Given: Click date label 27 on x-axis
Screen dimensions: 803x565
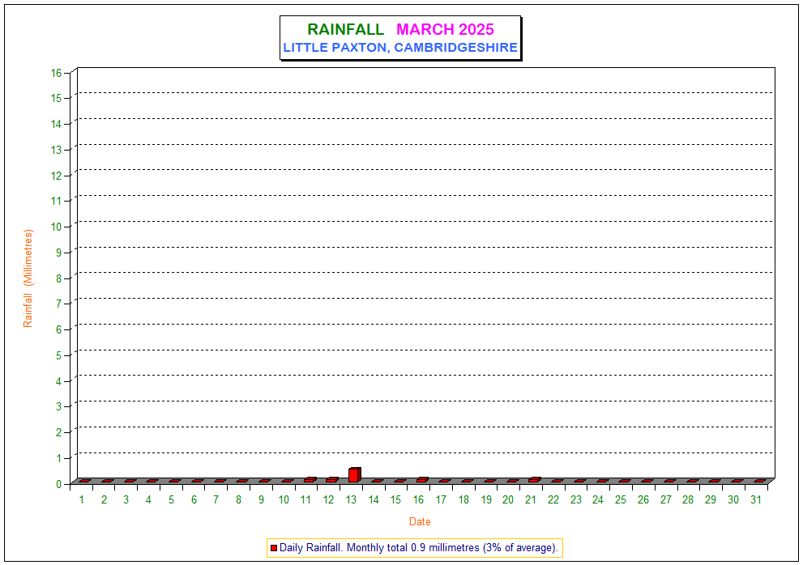Looking at the screenshot, I should click(x=665, y=500).
